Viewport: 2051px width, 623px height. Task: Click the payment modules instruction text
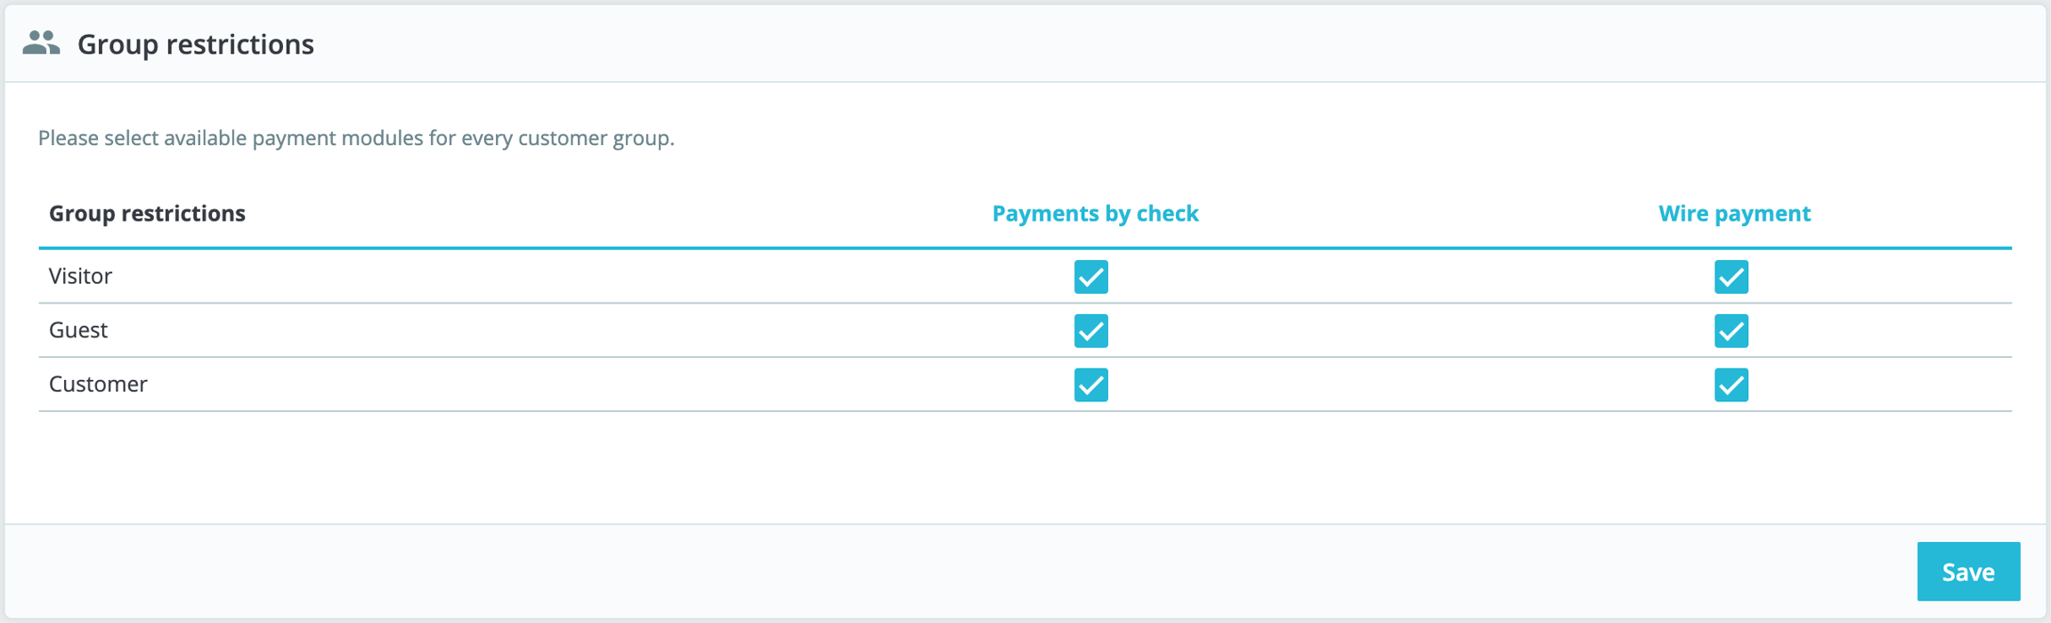pyautogui.click(x=356, y=139)
